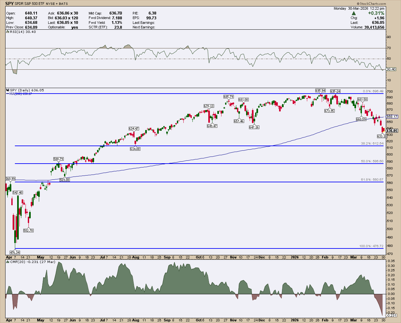Click the -0.231 CMF value on axis
The width and height of the screenshot is (401, 323).
(x=391, y=316)
